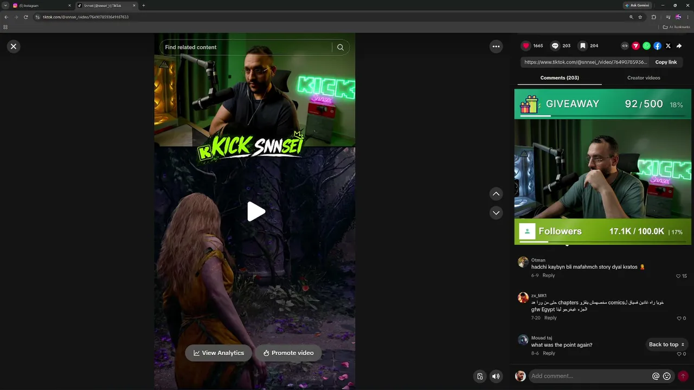Screen dimensions: 694x390
Task: Open the apps grid in bookmarks bar
Action: [x=5, y=27]
